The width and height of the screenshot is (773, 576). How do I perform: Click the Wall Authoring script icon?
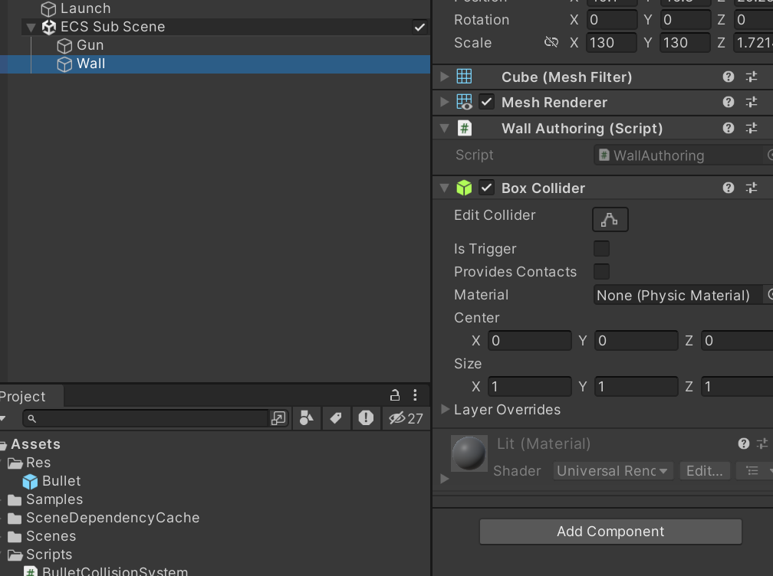[465, 128]
